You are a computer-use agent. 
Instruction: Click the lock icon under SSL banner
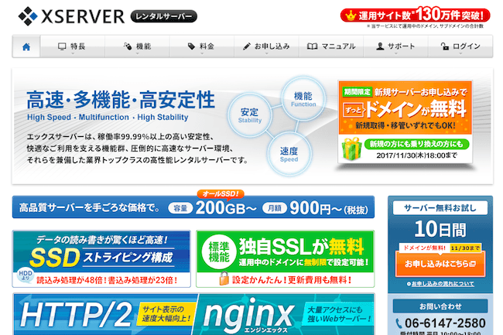(224, 279)
